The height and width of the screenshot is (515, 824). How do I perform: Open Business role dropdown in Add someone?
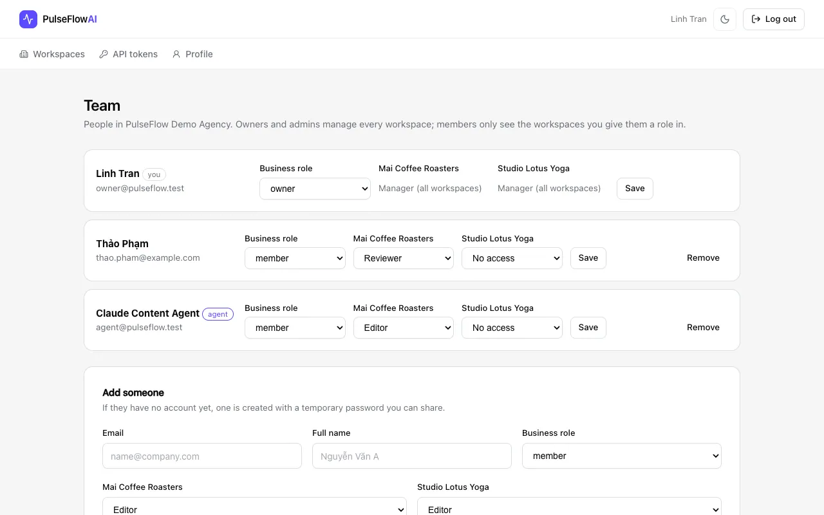(x=622, y=456)
